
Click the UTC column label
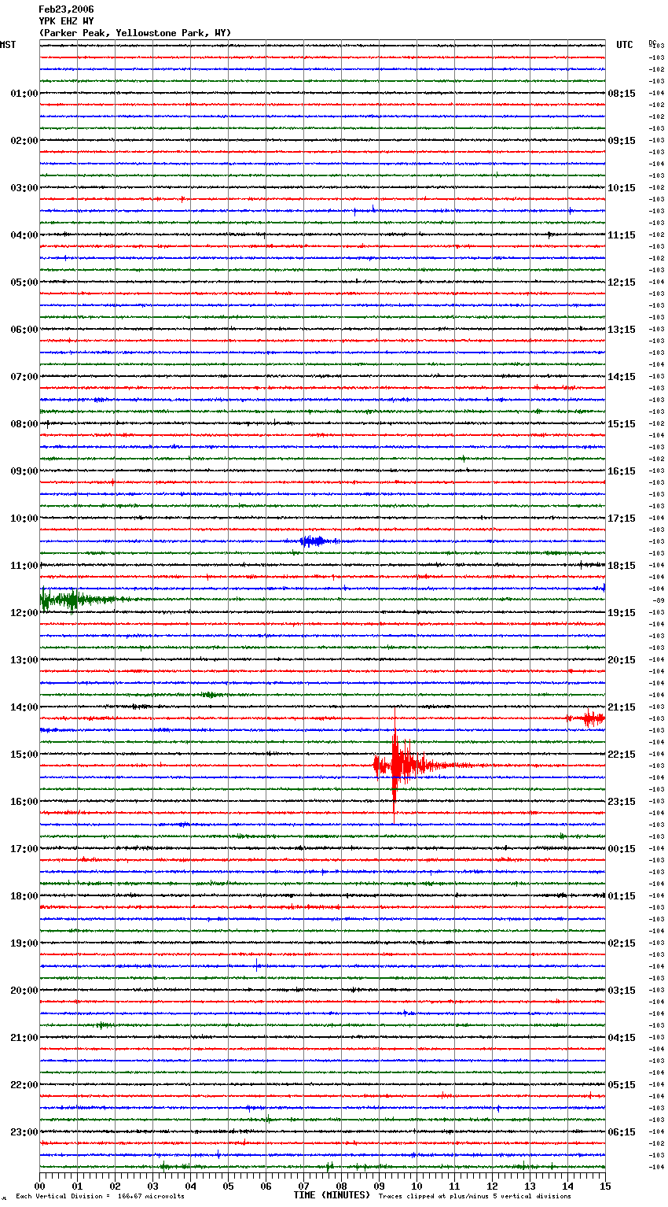(x=625, y=45)
